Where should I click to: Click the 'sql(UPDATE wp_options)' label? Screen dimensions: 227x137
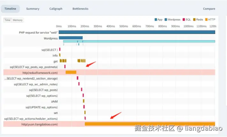(x=42, y=107)
